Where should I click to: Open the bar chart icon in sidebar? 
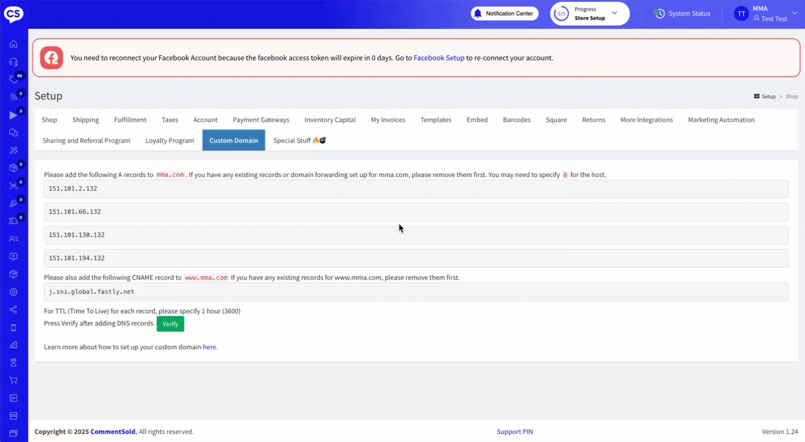[x=13, y=345]
